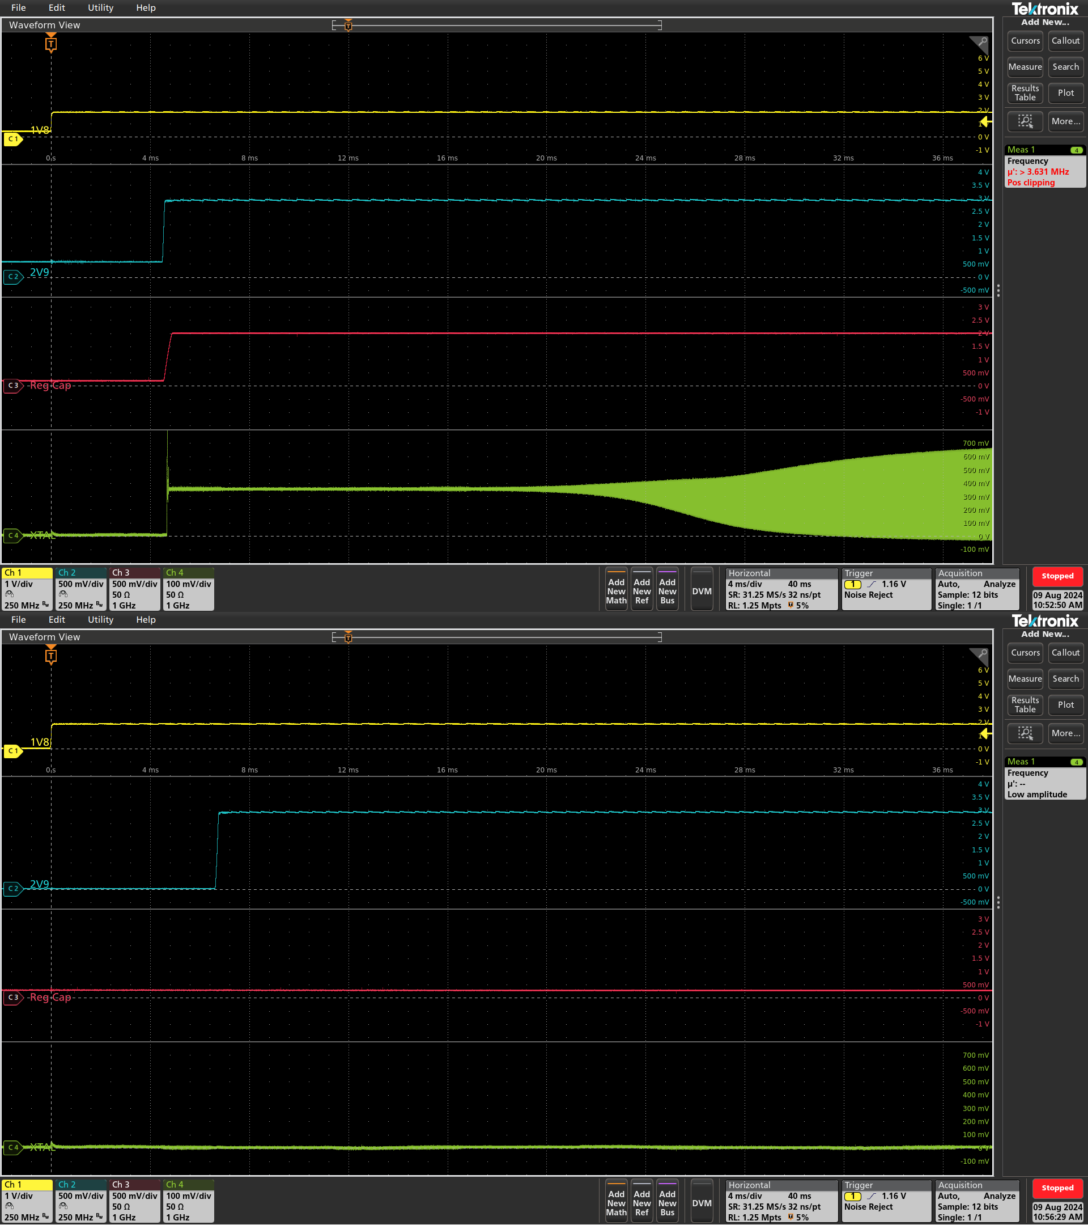Expand the More... button in the top window
This screenshot has width=1088, height=1225.
click(1065, 122)
